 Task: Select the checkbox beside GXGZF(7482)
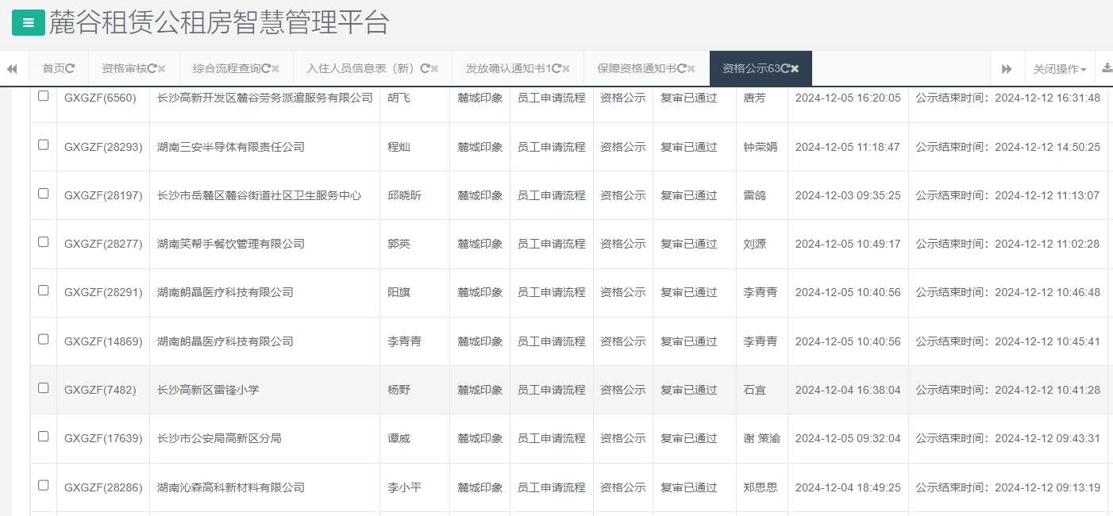pyautogui.click(x=44, y=389)
